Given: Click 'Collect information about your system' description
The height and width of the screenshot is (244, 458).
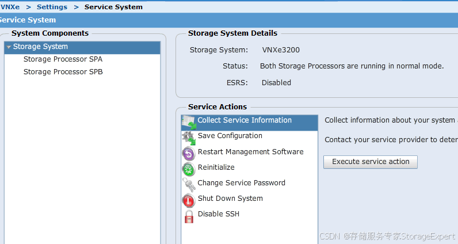Looking at the screenshot, I should [x=391, y=120].
